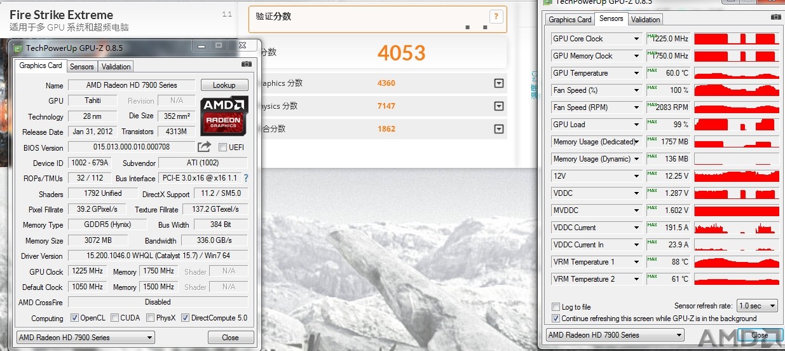Maximize the left GPU-Z window
The height and width of the screenshot is (351, 785).
click(x=219, y=46)
